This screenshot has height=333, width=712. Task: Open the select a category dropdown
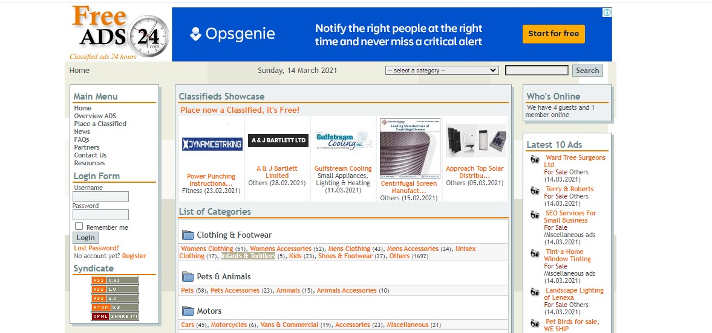[442, 71]
